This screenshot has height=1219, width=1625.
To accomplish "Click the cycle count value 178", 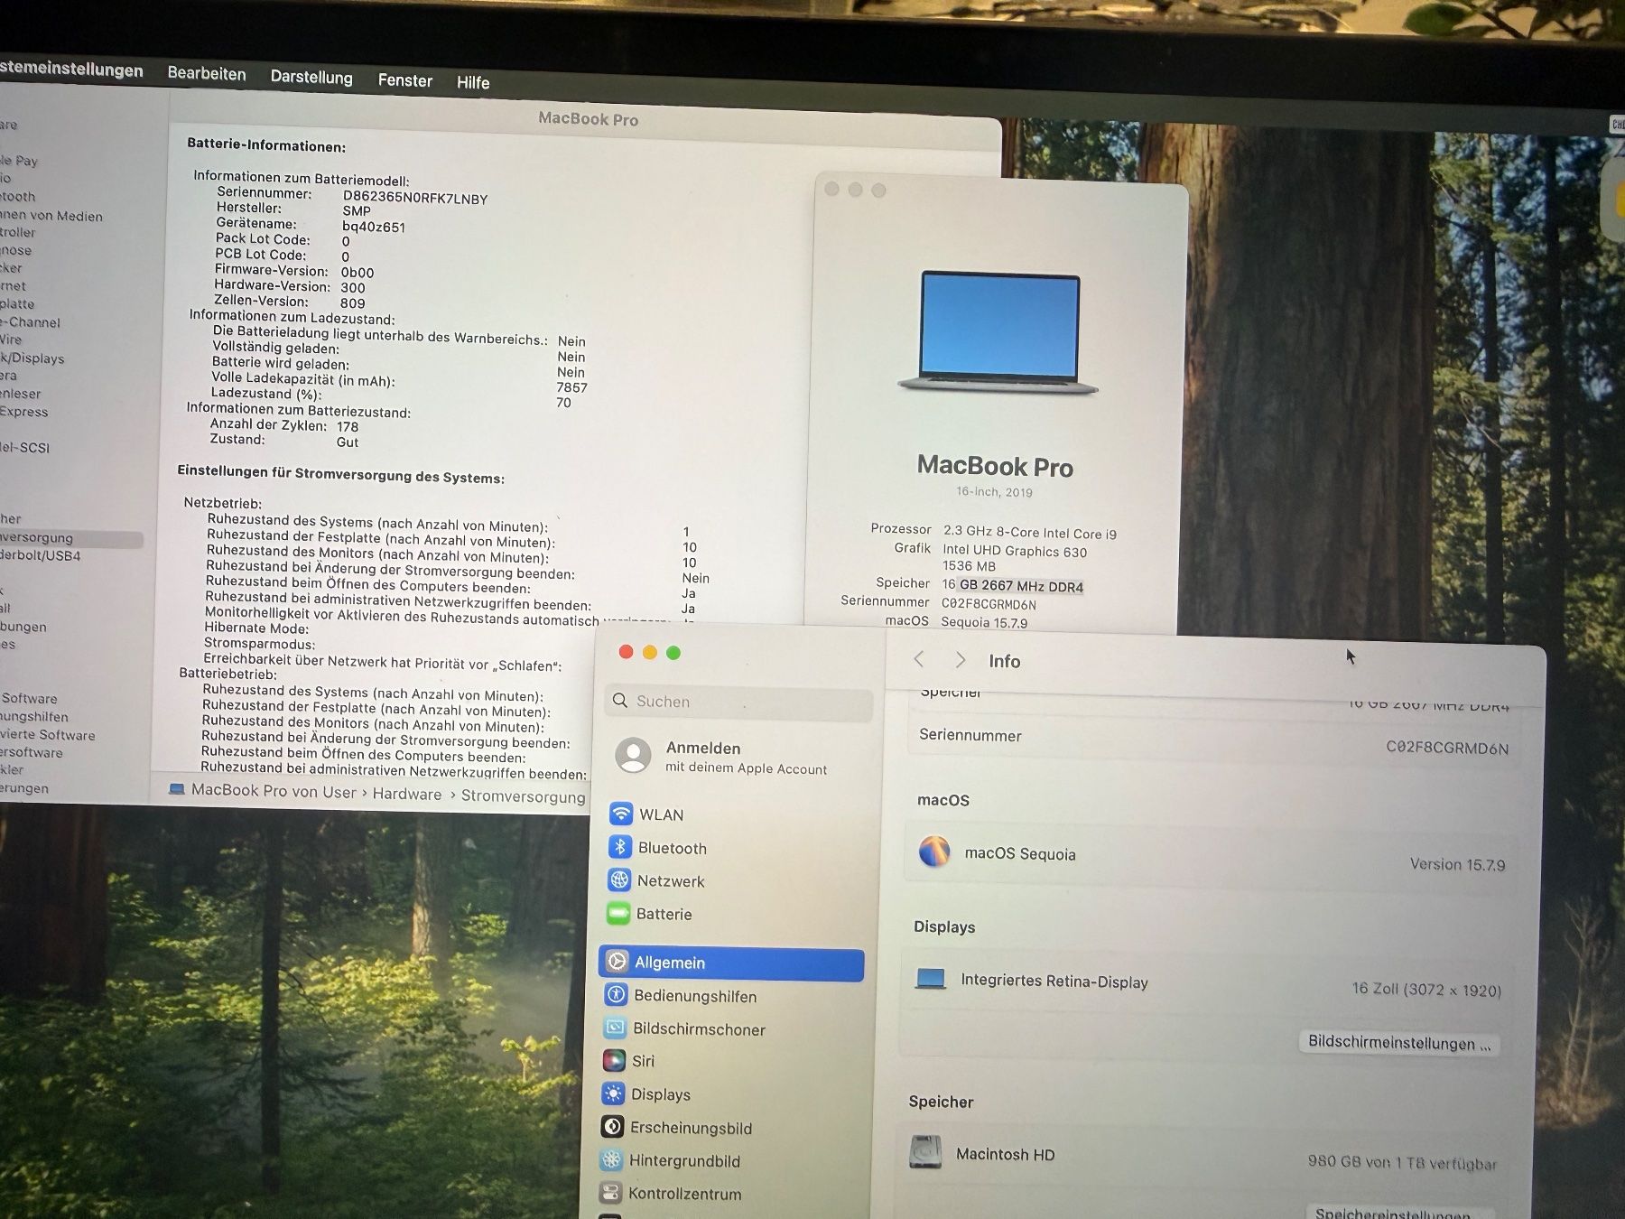I will coord(348,426).
